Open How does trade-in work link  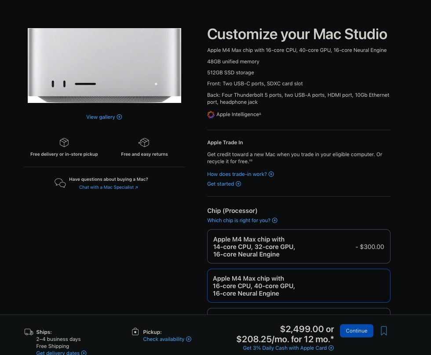tap(240, 174)
